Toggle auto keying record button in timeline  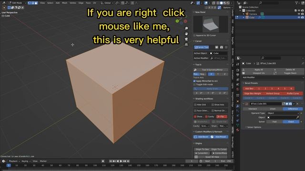pos(103,161)
